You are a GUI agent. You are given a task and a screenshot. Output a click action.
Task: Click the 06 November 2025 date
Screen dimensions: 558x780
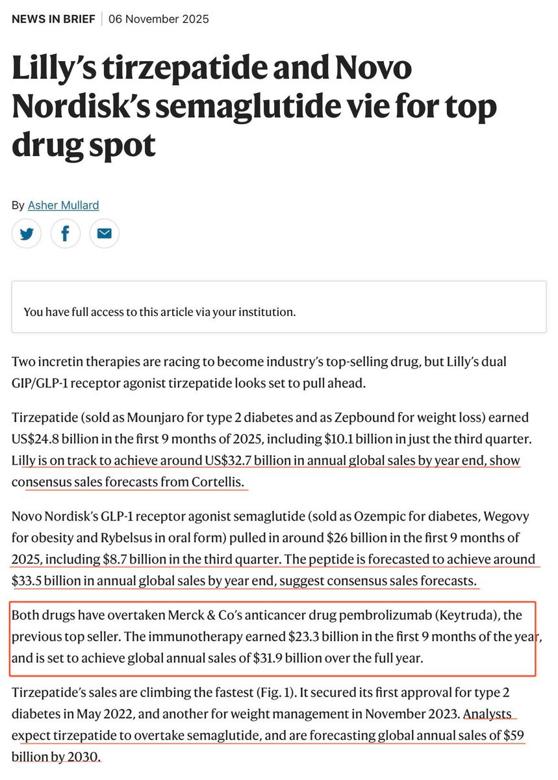[159, 19]
